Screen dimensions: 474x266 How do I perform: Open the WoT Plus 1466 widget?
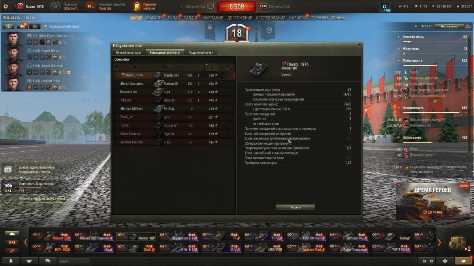tap(385, 7)
